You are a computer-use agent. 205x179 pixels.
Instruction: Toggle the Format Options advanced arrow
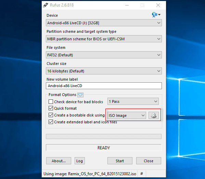pos(80,95)
